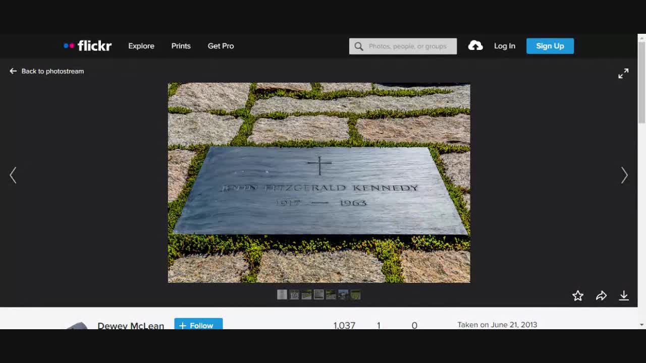
Task: Select the second filmstrip thumbnail
Action: pos(294,294)
